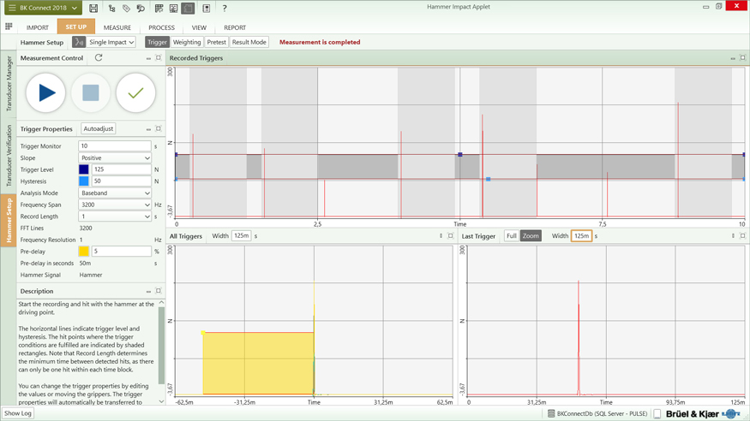750x421 pixels.
Task: Maximize the Recorded Triggers panel
Action: pos(742,58)
